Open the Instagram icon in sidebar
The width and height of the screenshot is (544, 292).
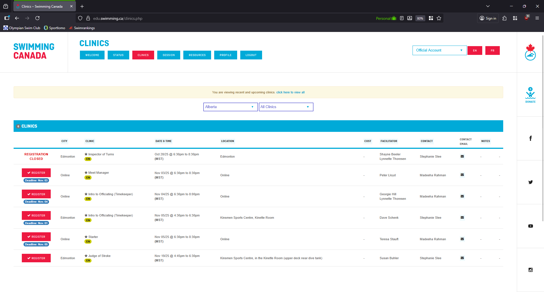coord(530,270)
